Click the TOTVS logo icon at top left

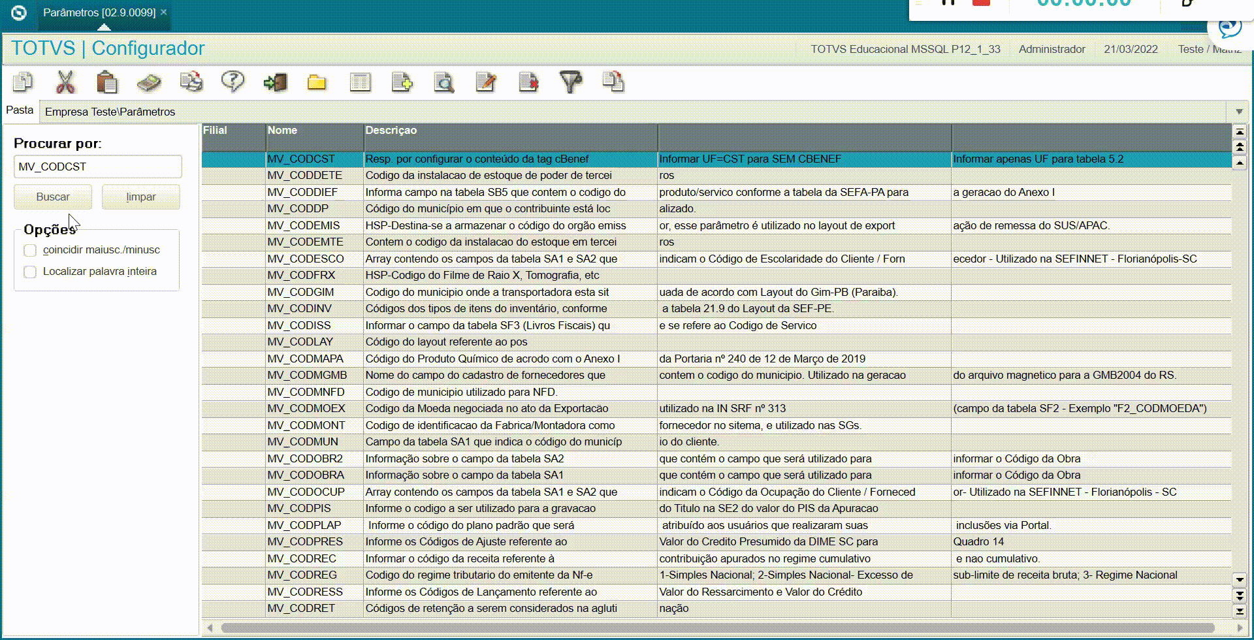coord(19,12)
